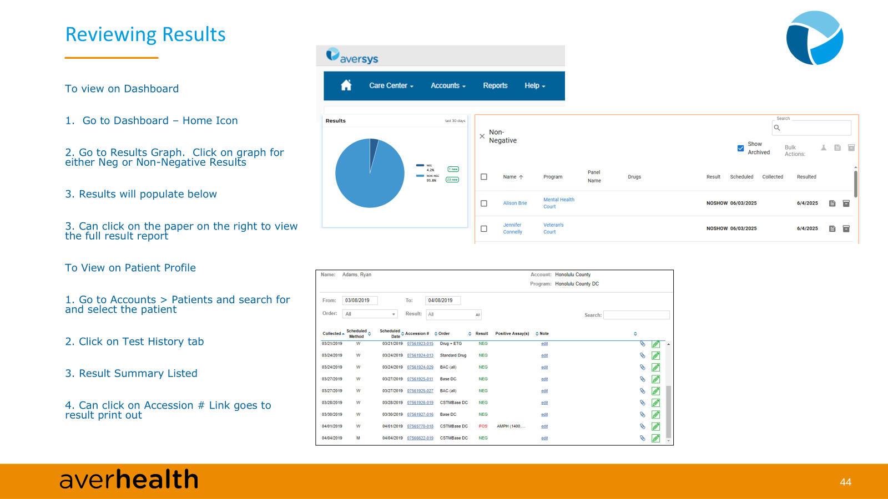The image size is (888, 499).
Task: Click the bulk action flask icon
Action: [824, 148]
